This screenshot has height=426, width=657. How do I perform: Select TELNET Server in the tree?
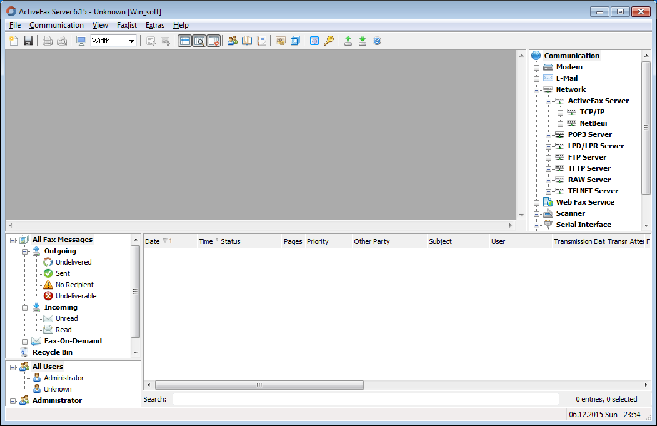click(x=593, y=191)
